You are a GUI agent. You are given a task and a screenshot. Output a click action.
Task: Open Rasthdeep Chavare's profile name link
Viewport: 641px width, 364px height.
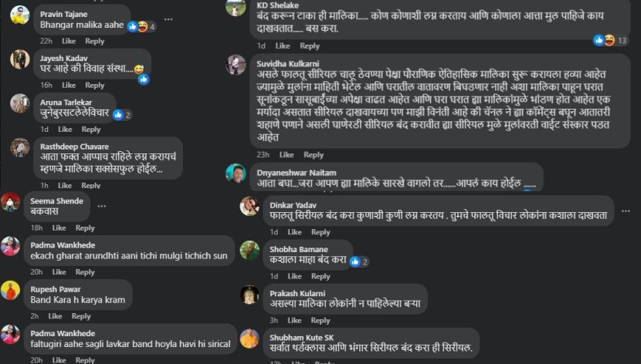tap(74, 147)
